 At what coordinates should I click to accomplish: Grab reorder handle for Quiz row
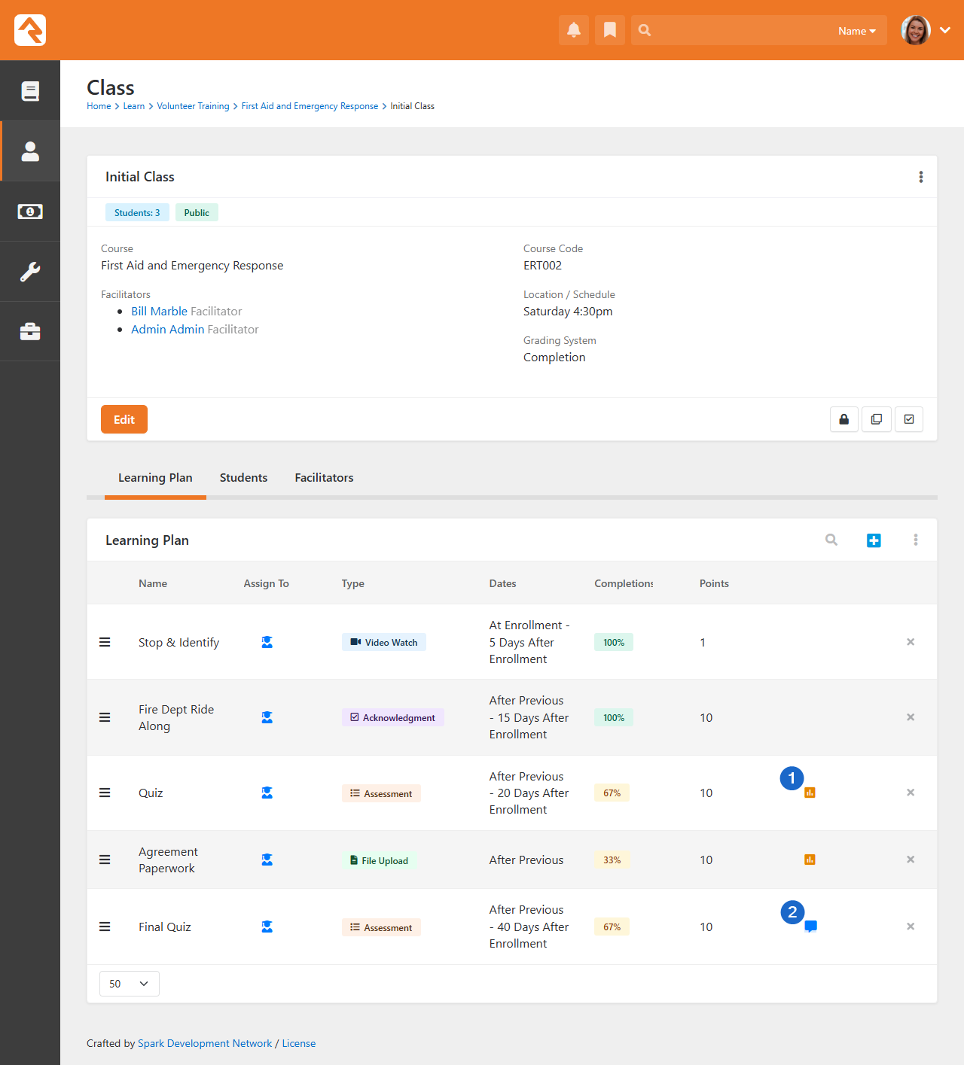105,793
